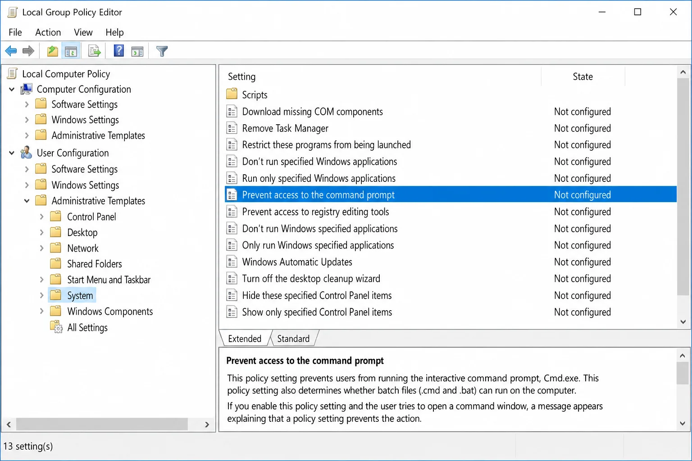
Task: Sort by the State column header
Action: [x=583, y=77]
